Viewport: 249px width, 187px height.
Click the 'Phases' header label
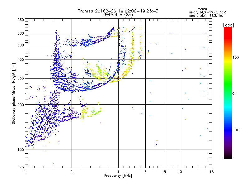(201, 9)
